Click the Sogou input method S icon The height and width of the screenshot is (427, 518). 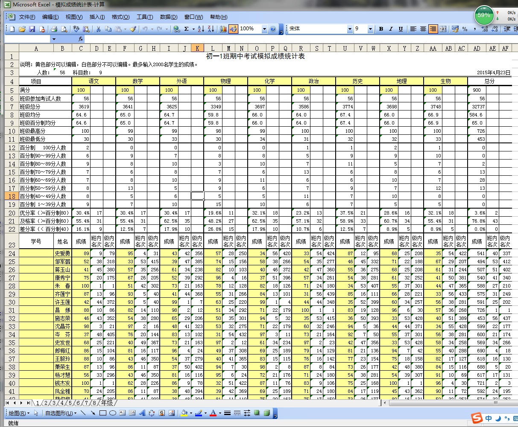tap(477, 418)
